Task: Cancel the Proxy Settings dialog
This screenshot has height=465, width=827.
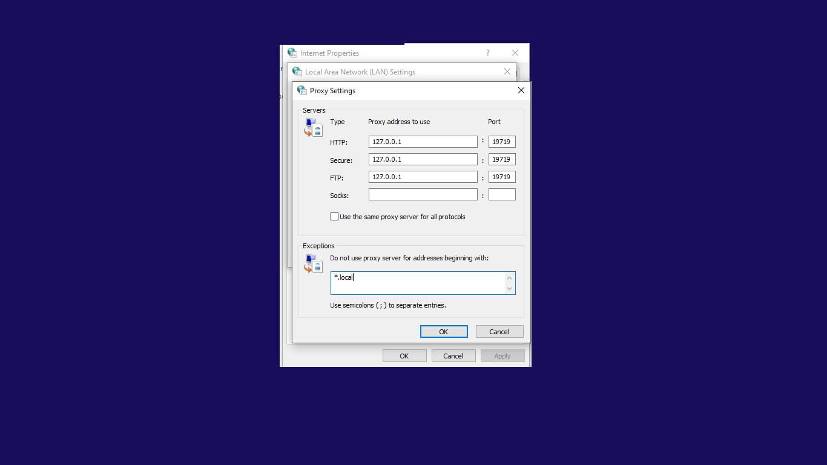Action: 499,331
